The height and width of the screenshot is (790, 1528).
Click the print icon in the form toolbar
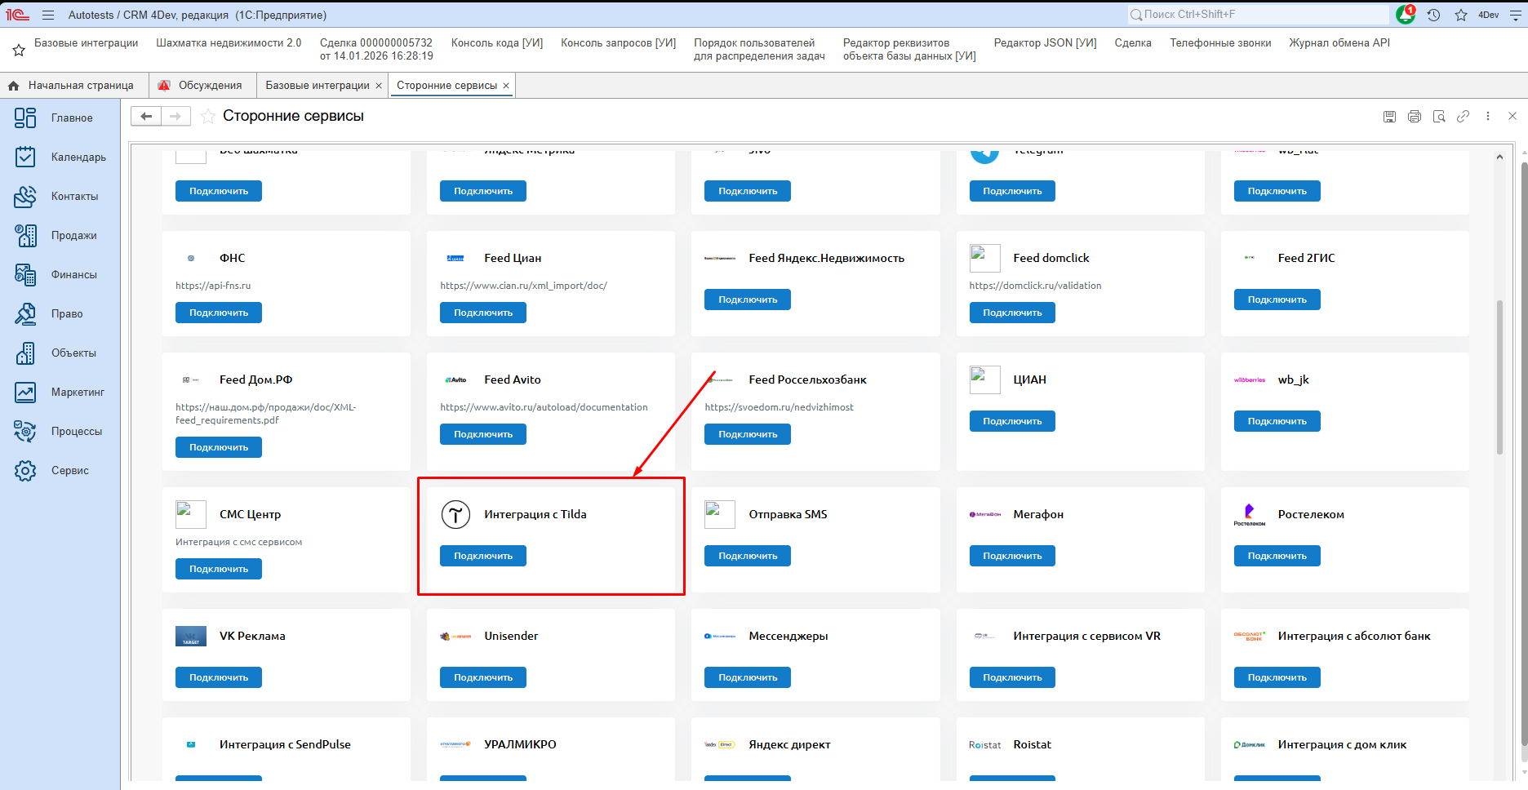1415,117
